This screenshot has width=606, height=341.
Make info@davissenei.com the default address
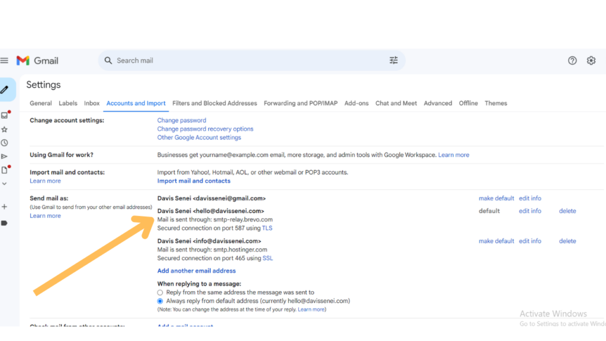pos(497,241)
